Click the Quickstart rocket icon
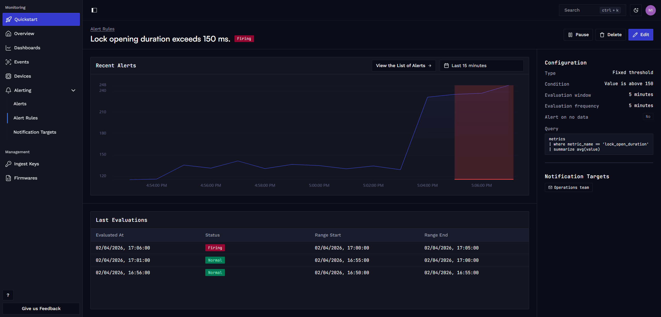661x317 pixels. (x=9, y=19)
